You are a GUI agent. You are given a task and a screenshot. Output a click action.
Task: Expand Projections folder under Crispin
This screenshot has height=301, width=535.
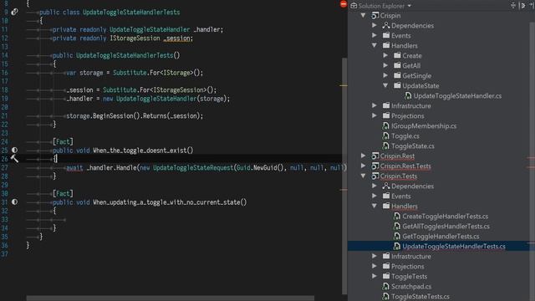point(374,115)
